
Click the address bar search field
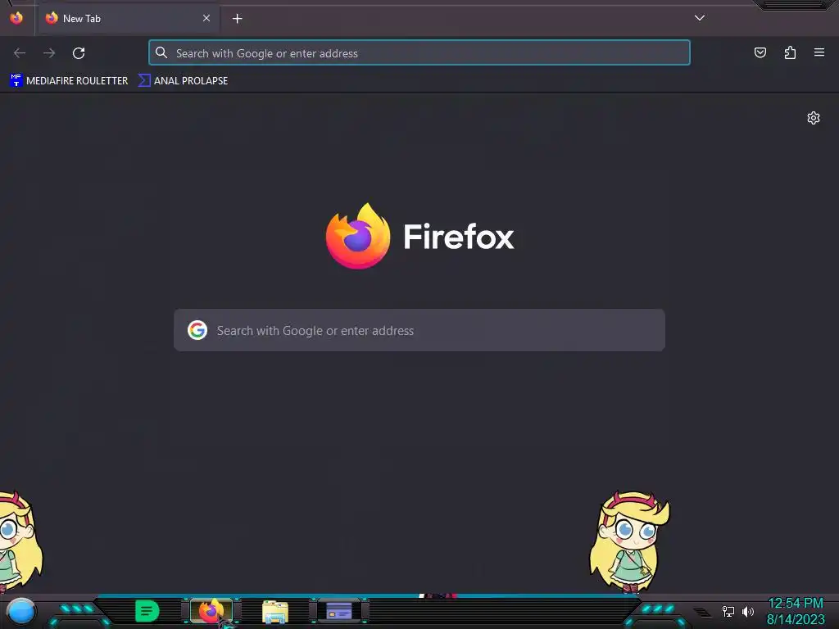point(419,53)
